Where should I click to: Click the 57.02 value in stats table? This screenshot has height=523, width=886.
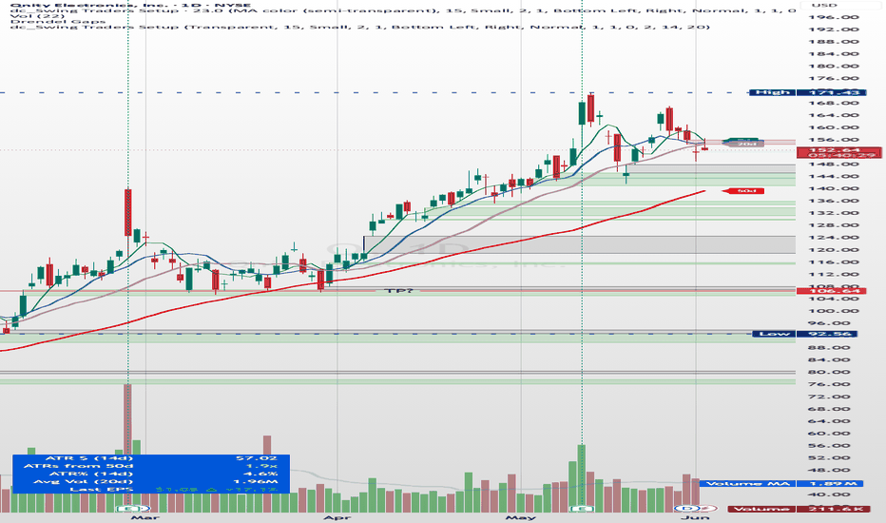(256, 458)
